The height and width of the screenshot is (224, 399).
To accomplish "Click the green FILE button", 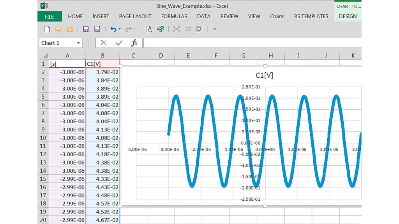I will [x=49, y=16].
